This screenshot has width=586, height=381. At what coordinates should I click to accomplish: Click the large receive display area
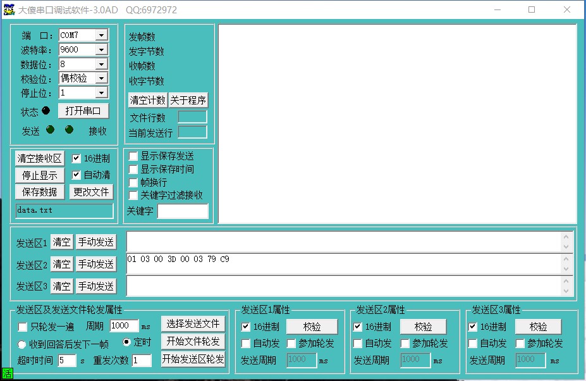(x=397, y=124)
